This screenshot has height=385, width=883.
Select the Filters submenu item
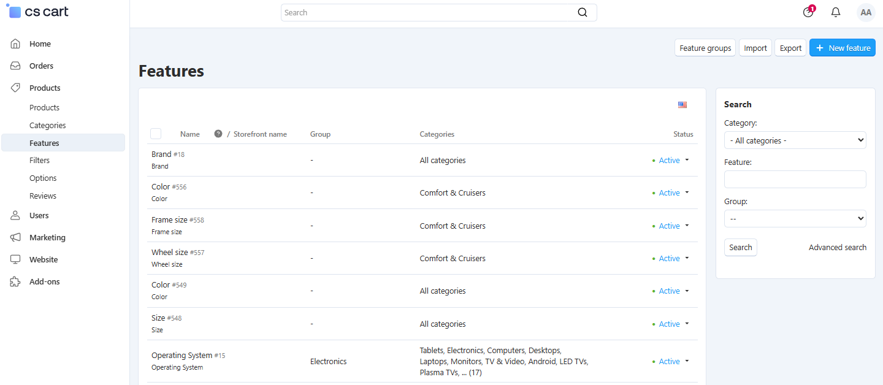point(39,160)
